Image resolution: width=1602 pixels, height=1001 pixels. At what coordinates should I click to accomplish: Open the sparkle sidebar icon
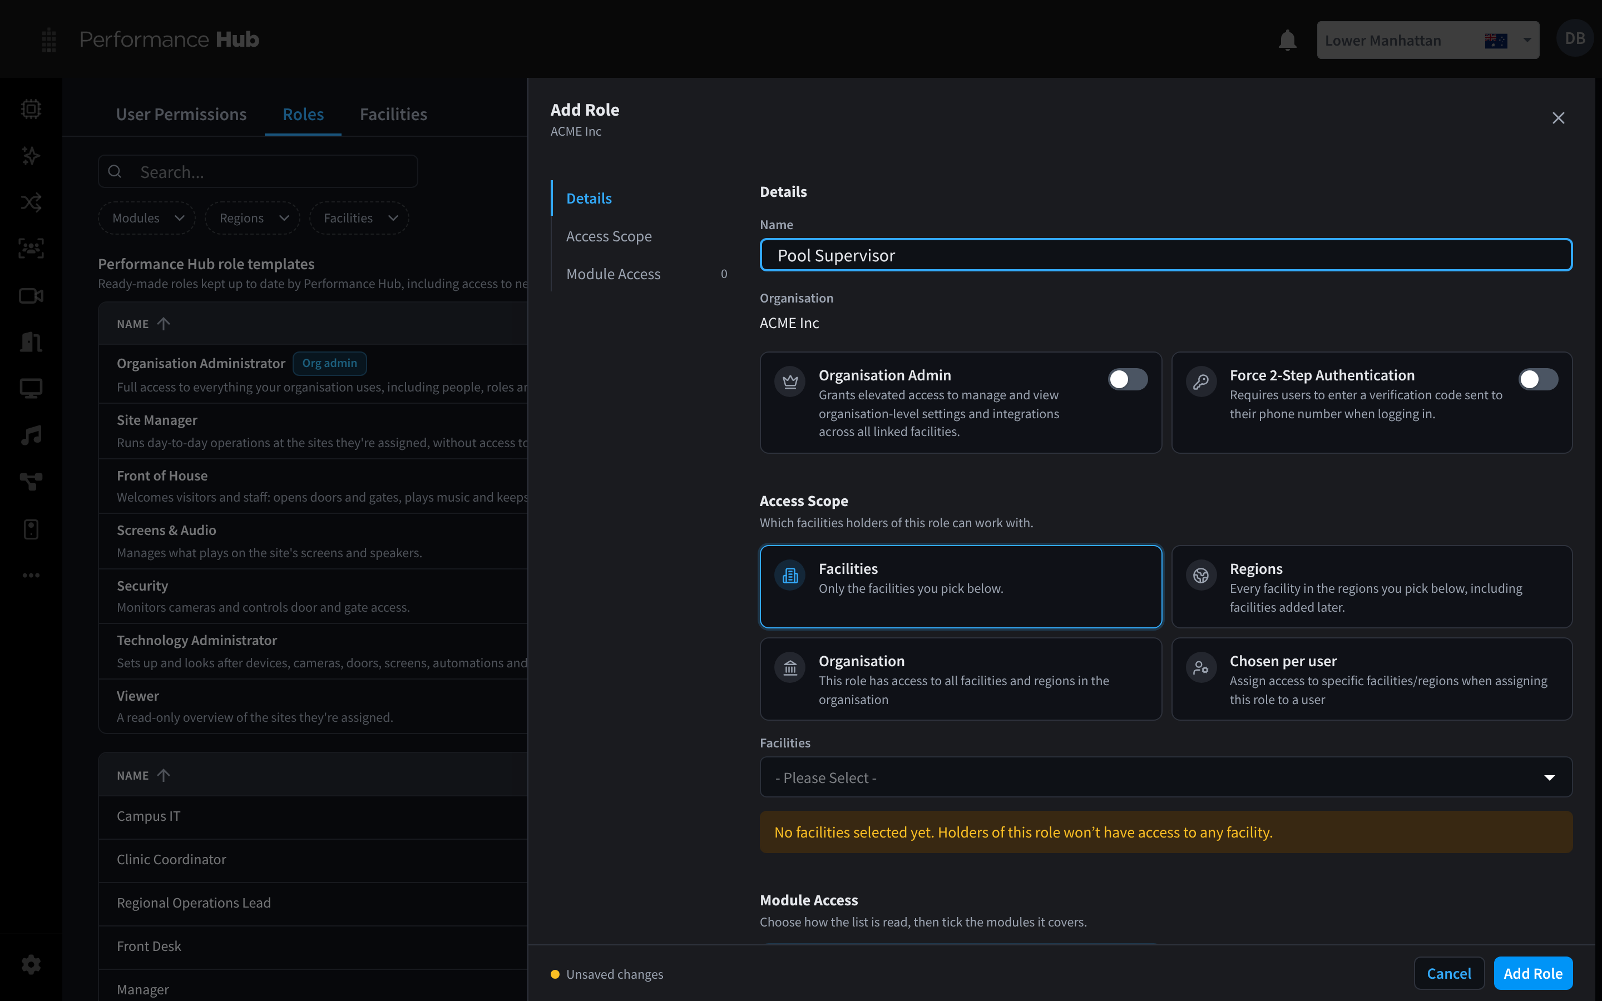pyautogui.click(x=31, y=156)
